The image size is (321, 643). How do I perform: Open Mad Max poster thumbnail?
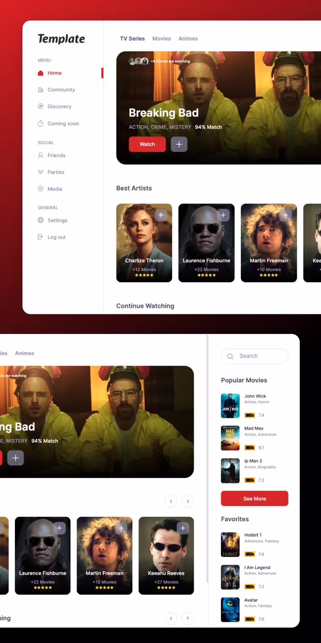(x=230, y=438)
